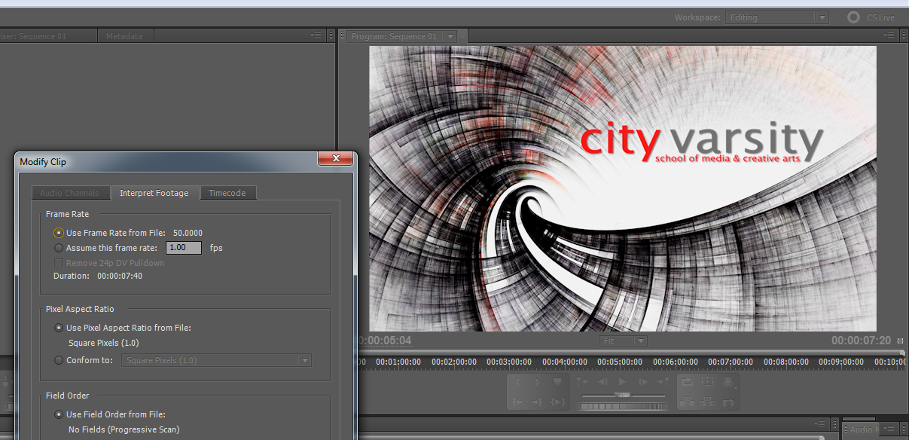Image resolution: width=909 pixels, height=440 pixels.
Task: Open the Workspace Editing dropdown
Action: click(776, 17)
